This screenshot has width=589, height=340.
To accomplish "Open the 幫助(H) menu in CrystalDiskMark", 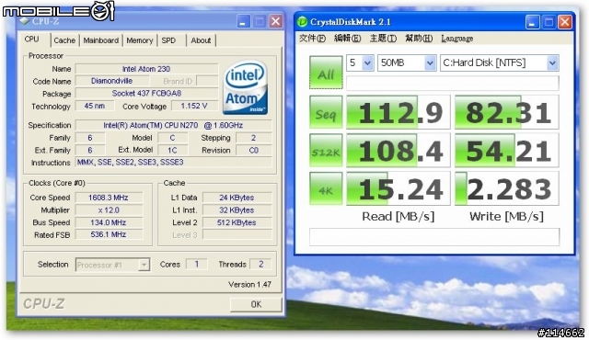I will tap(419, 39).
